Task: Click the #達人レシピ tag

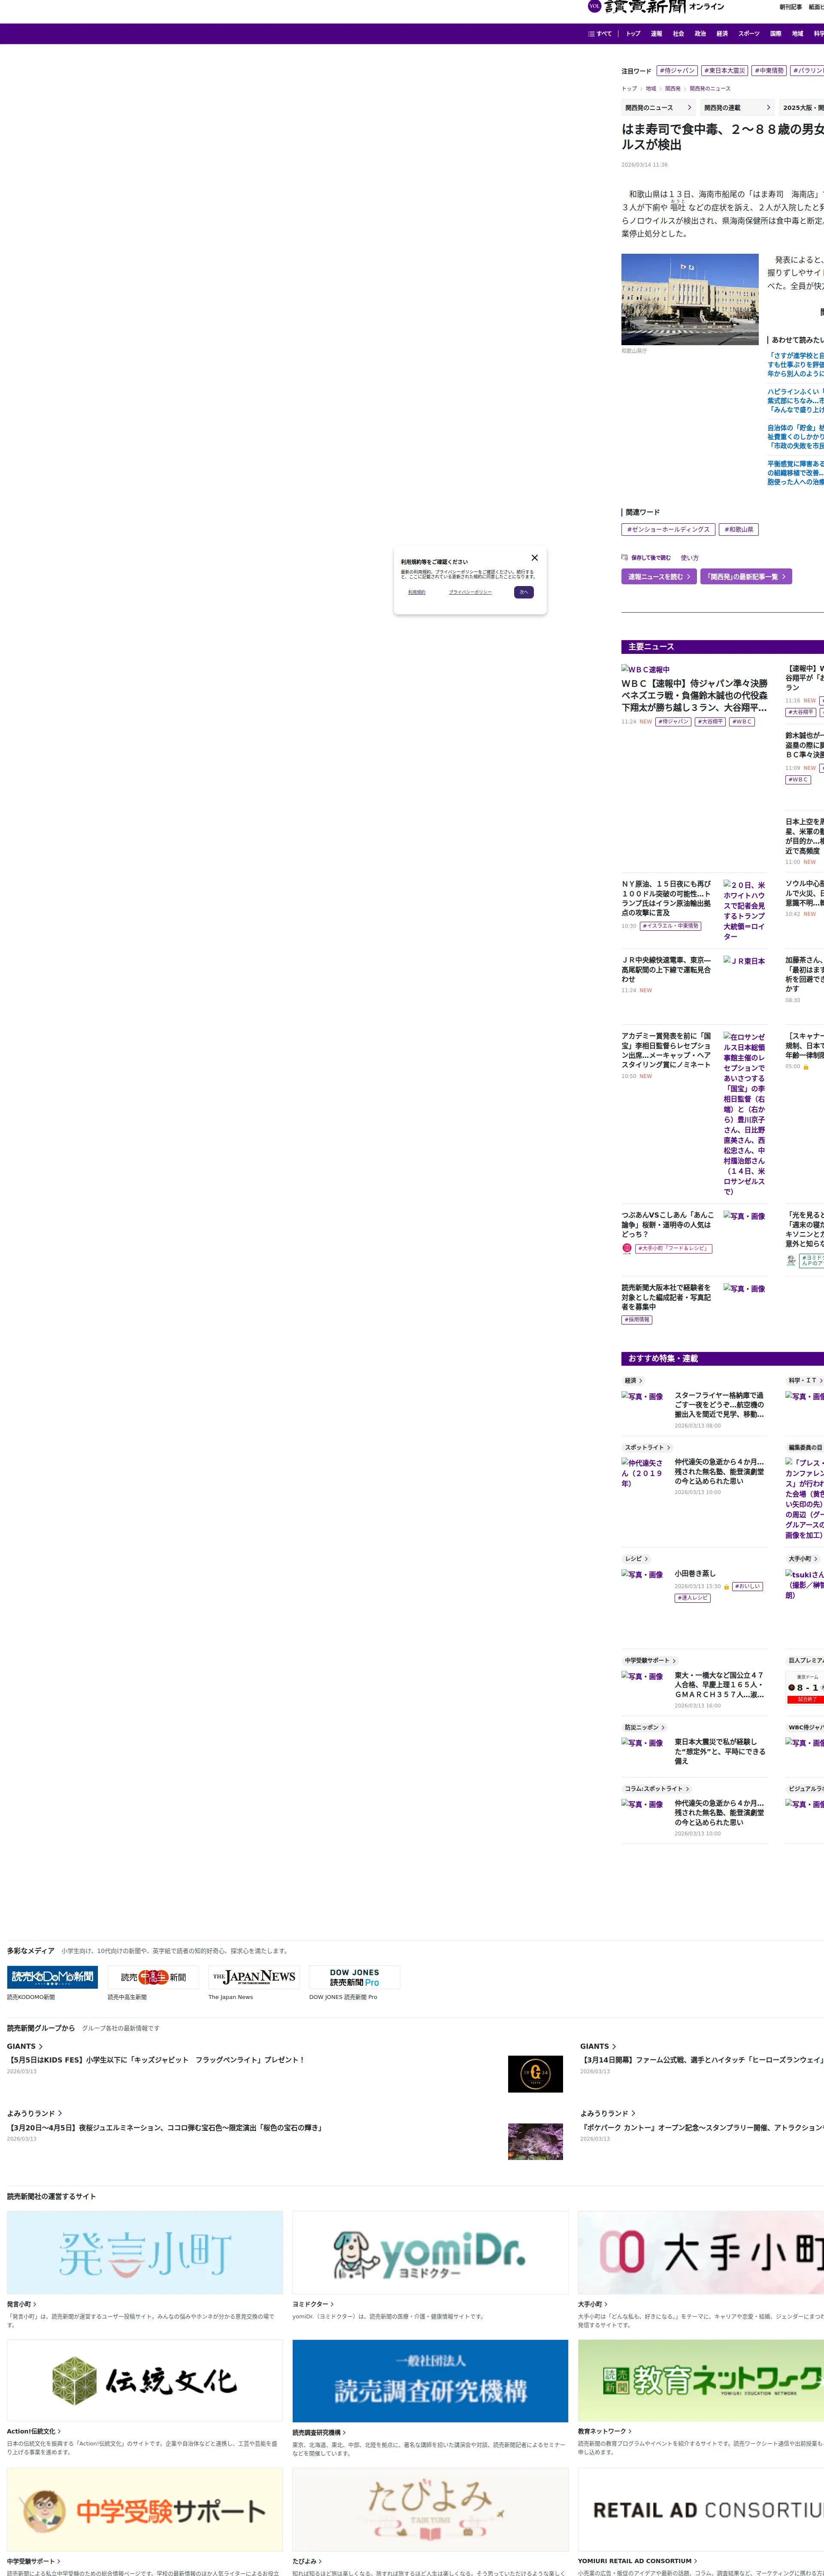Action: (x=693, y=1598)
